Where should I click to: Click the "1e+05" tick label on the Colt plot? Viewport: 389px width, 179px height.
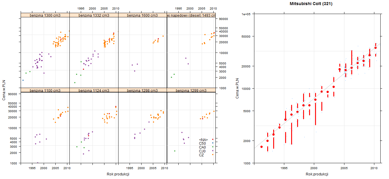tap(246, 14)
